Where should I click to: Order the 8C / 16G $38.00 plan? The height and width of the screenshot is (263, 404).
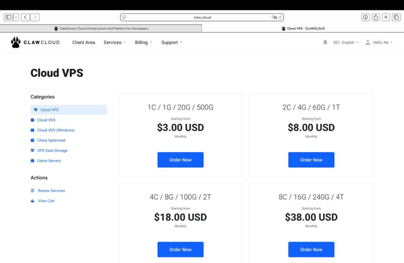[x=311, y=250]
